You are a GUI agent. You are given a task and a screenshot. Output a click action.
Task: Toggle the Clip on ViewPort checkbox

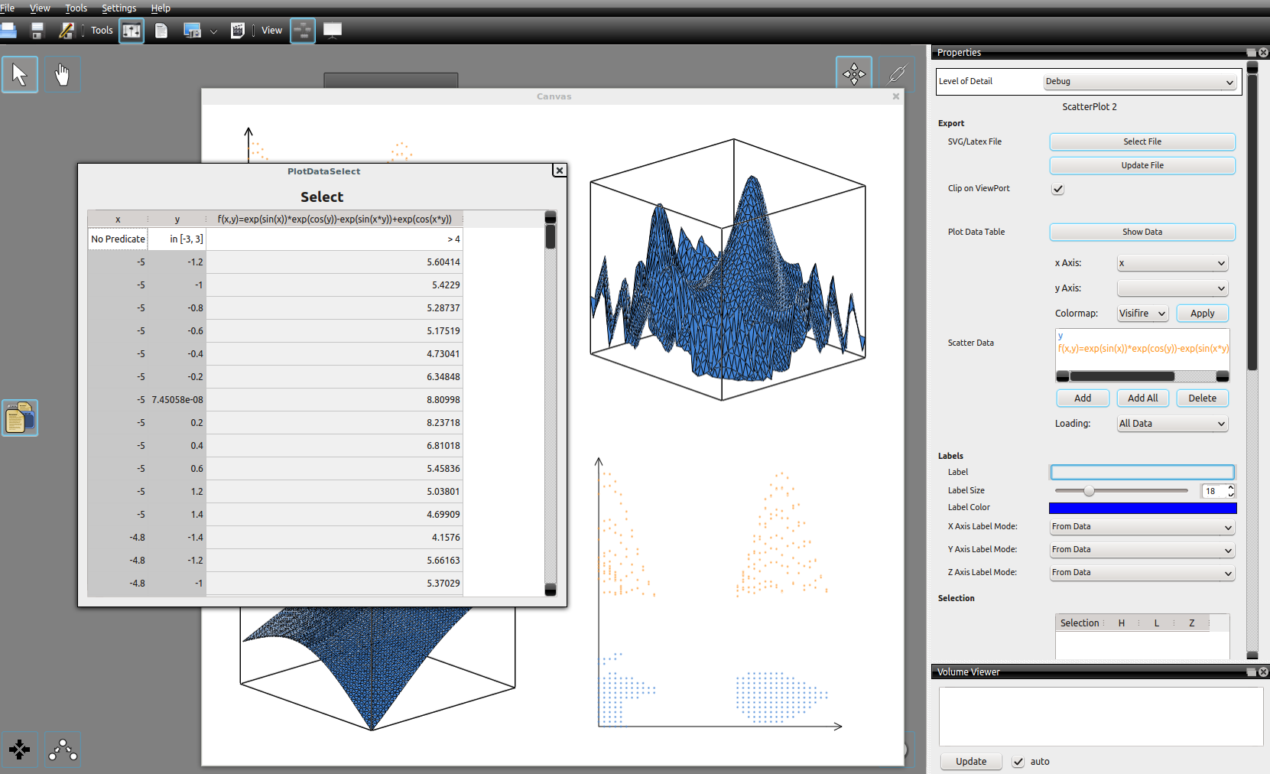point(1057,189)
